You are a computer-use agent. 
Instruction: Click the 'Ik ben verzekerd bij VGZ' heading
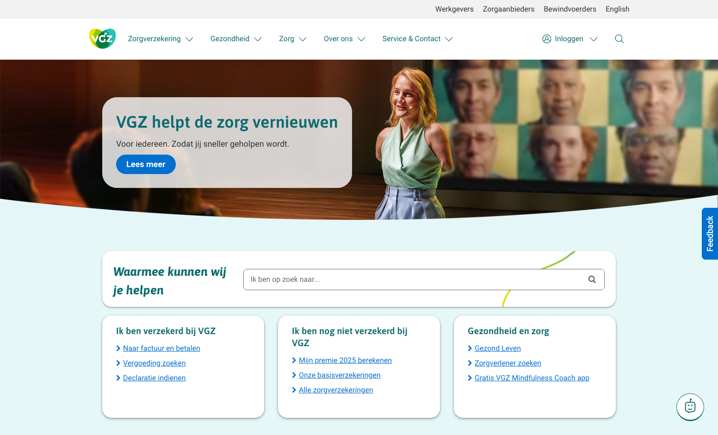coord(166,331)
